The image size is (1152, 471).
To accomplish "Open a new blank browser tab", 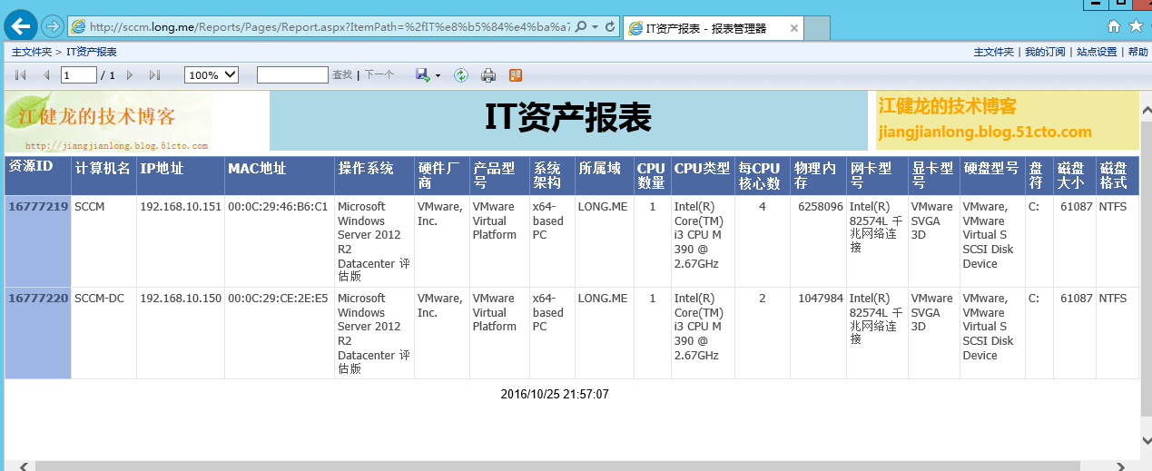I will point(818,28).
